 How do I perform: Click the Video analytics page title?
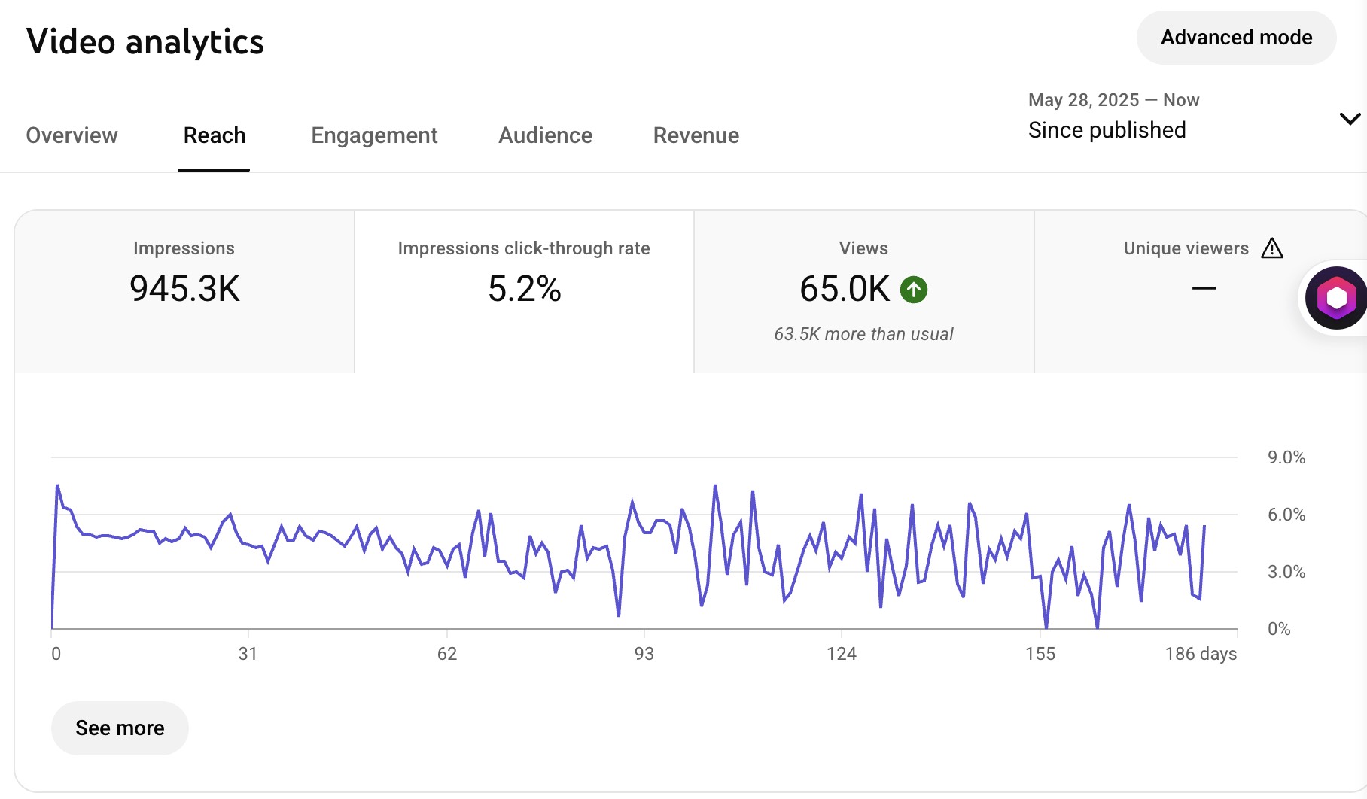[x=145, y=42]
